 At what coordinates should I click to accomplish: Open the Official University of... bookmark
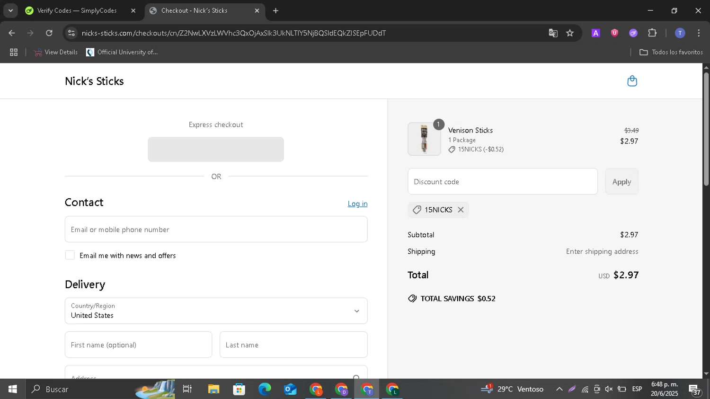pyautogui.click(x=122, y=53)
